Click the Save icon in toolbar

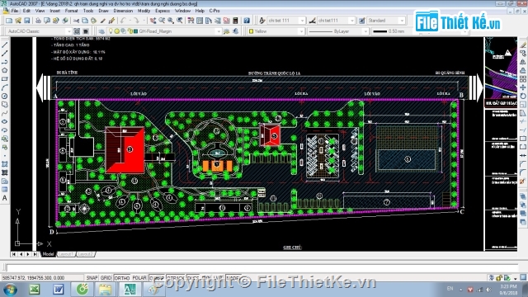[27, 21]
